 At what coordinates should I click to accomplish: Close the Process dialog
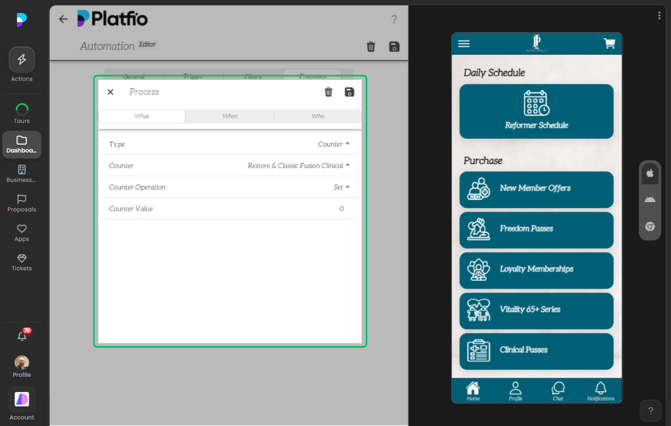110,92
